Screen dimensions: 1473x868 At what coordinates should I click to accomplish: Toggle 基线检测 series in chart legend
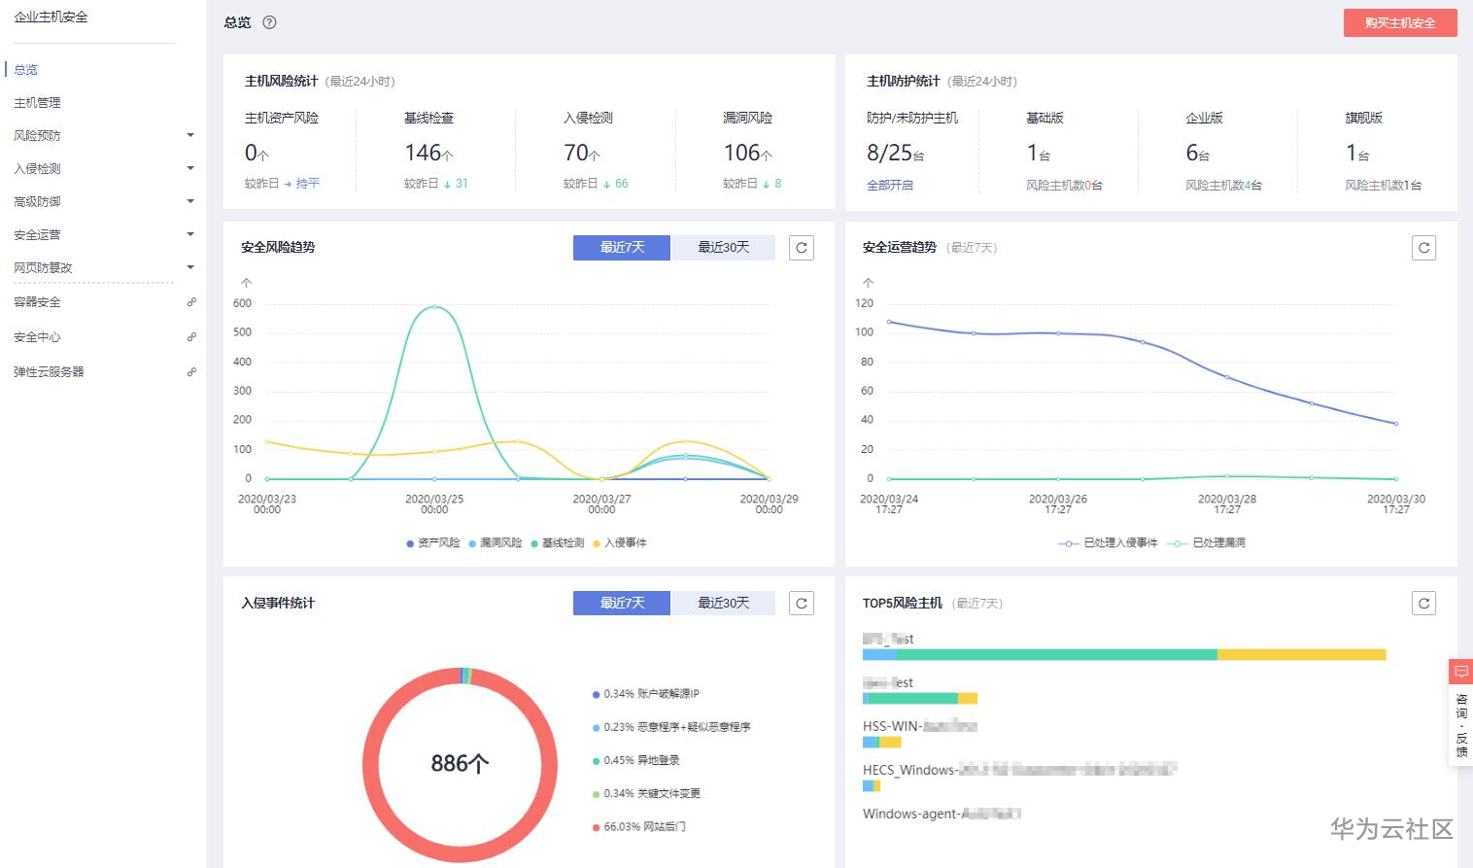558,543
